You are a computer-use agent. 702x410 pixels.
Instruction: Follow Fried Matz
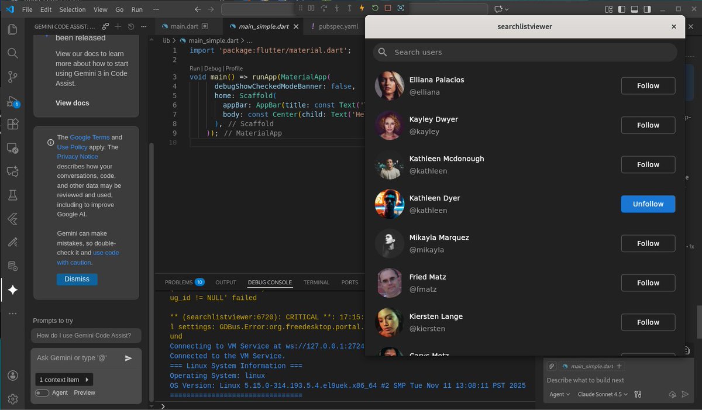pyautogui.click(x=648, y=283)
